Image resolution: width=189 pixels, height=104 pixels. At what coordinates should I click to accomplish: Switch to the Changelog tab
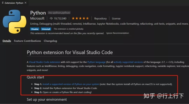click(x=50, y=41)
